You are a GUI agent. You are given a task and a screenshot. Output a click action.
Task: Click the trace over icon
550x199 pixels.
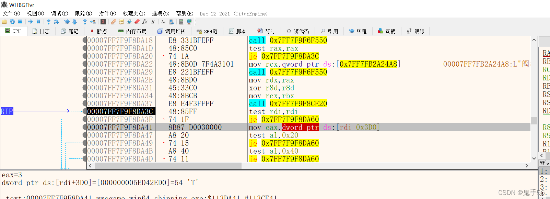pos(74,22)
